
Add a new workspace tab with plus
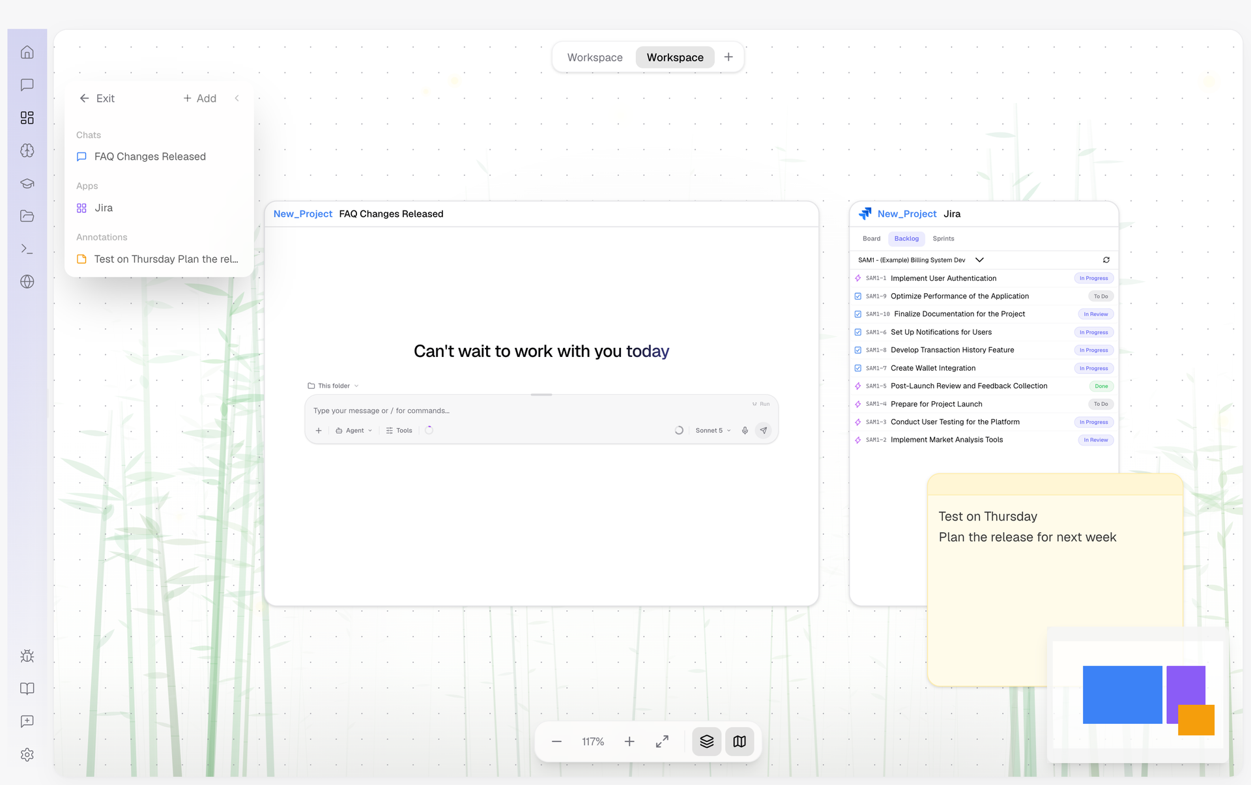pos(728,57)
